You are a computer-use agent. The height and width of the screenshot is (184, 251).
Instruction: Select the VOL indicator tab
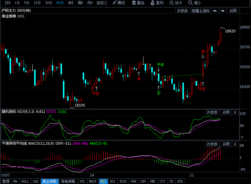point(82,181)
